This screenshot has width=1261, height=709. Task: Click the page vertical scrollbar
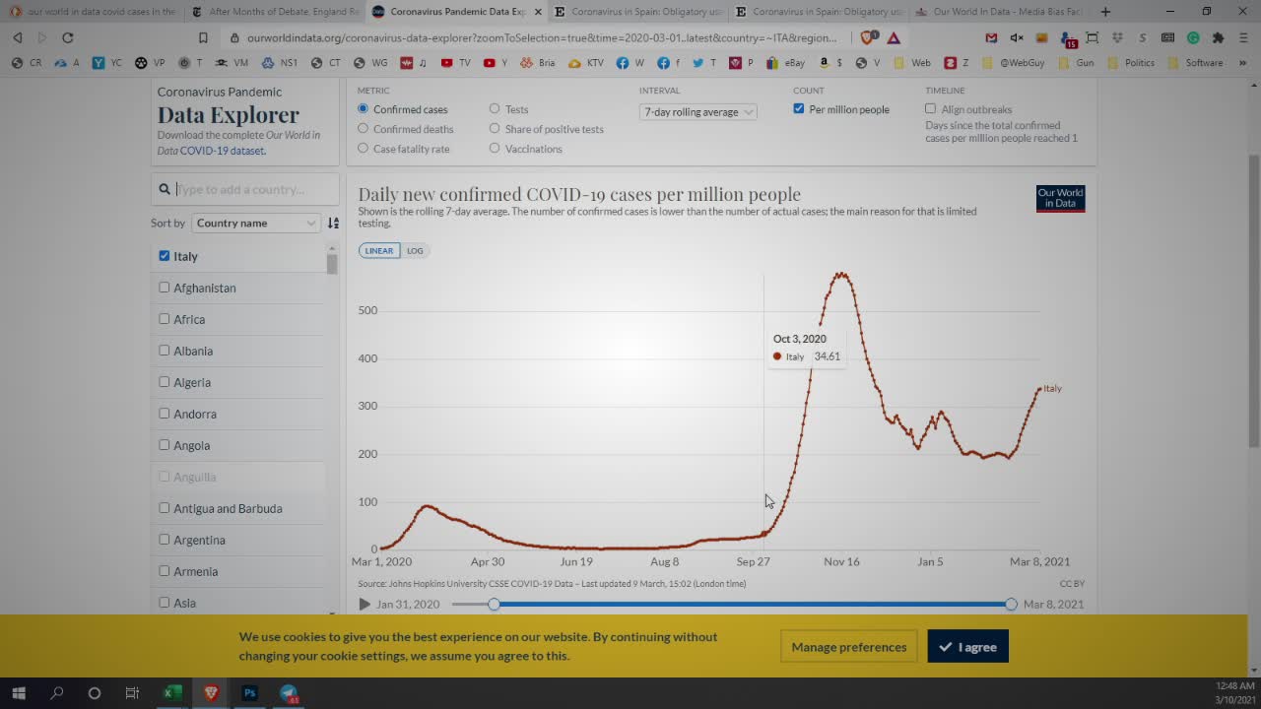(x=1254, y=300)
